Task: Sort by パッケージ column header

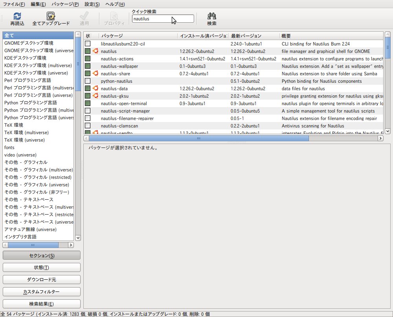Action: point(138,36)
